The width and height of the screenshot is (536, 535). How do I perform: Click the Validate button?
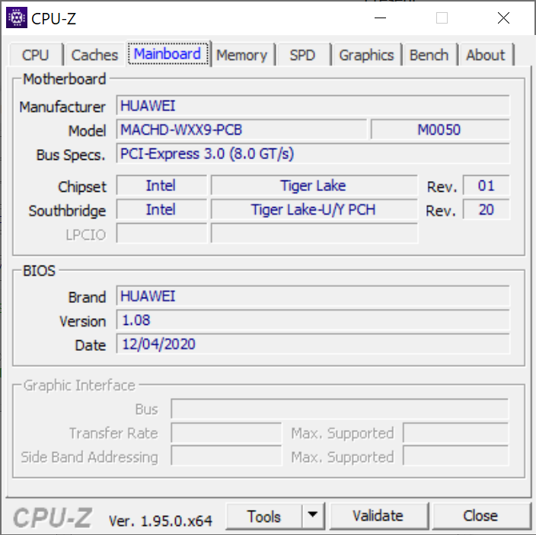tap(378, 516)
